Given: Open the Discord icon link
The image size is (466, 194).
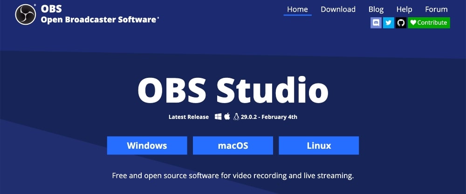Looking at the screenshot, I should pyautogui.click(x=376, y=22).
